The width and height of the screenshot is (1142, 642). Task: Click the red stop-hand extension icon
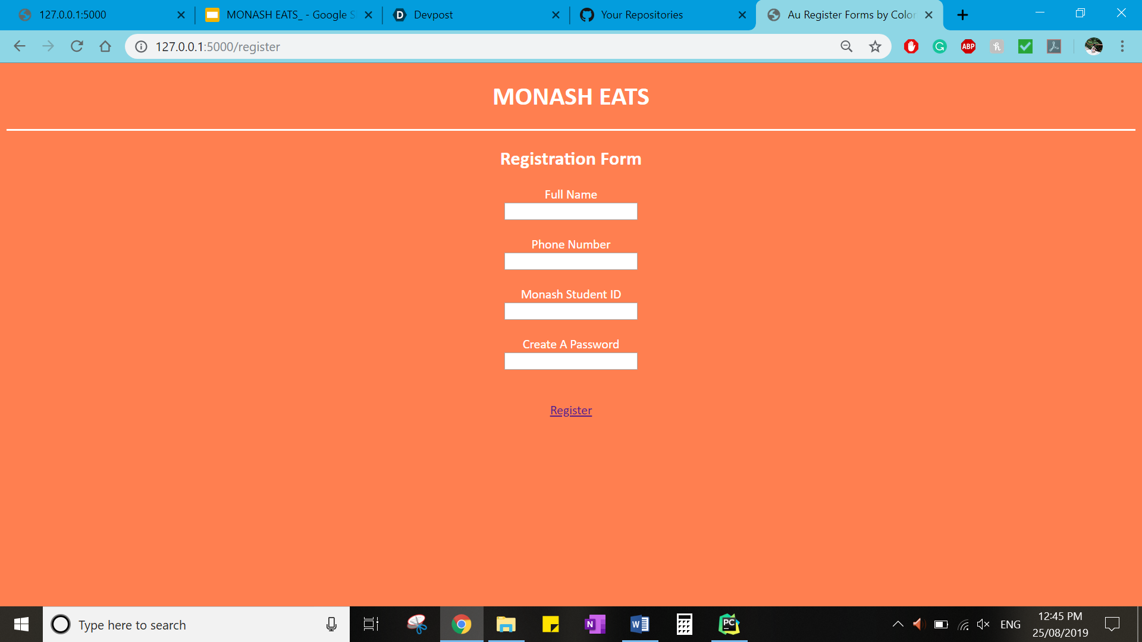pyautogui.click(x=911, y=46)
